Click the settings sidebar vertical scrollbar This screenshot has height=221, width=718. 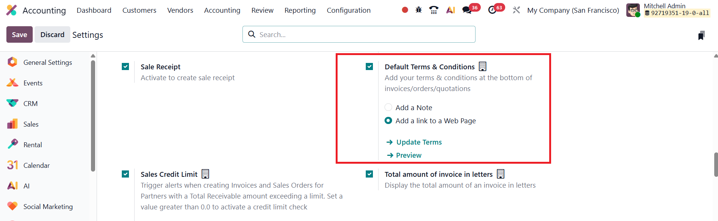(93, 116)
